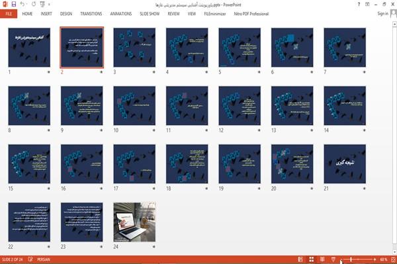This screenshot has width=397, height=264.
Task: Switch to Normal view from status bar
Action: [300, 259]
